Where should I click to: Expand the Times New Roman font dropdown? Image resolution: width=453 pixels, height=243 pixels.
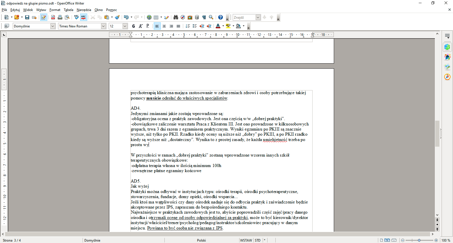[x=103, y=26]
